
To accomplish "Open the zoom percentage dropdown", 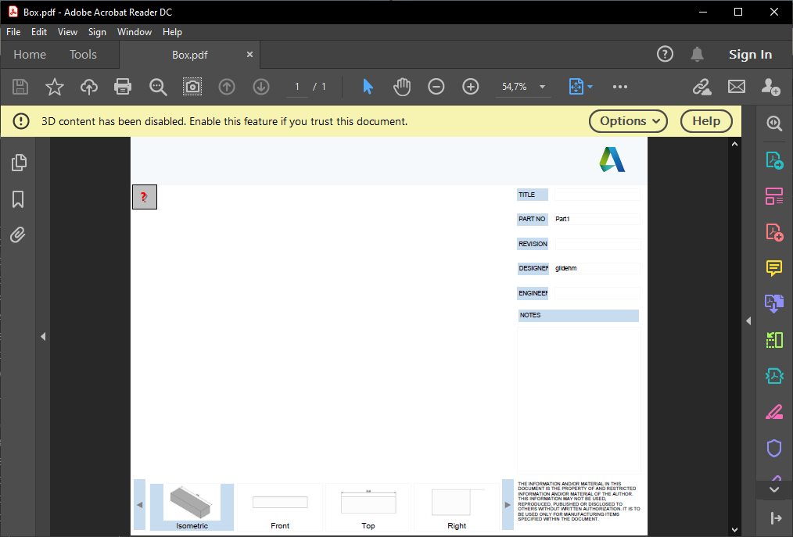I will pos(541,87).
